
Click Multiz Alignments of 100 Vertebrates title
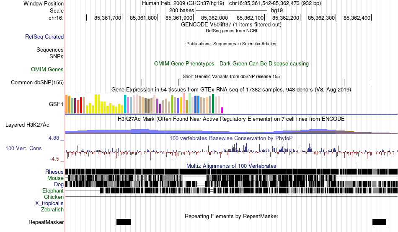[231, 166]
